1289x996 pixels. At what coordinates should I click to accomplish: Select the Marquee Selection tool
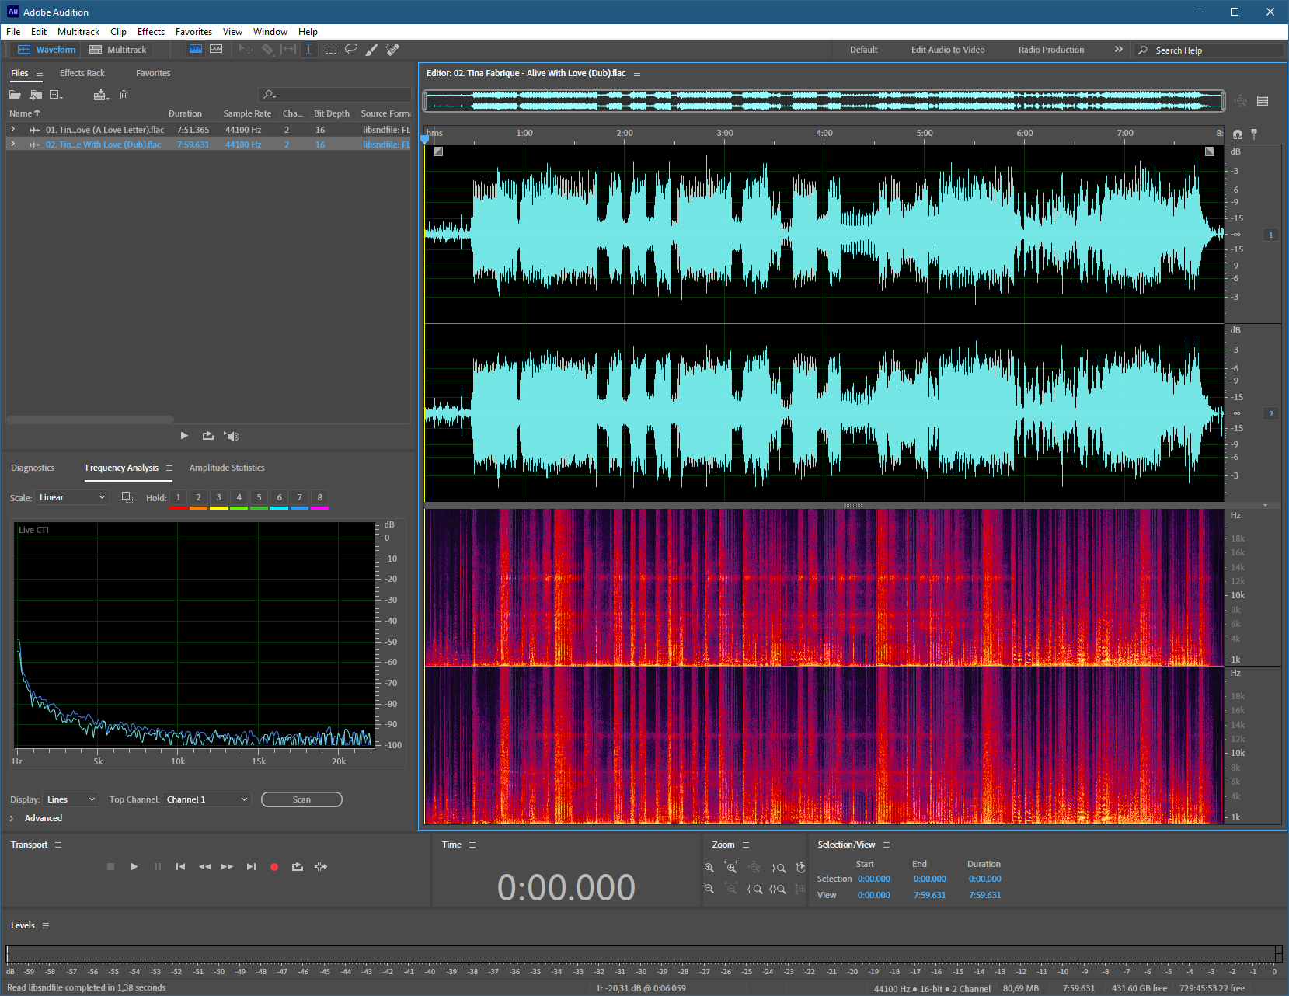[x=331, y=49]
